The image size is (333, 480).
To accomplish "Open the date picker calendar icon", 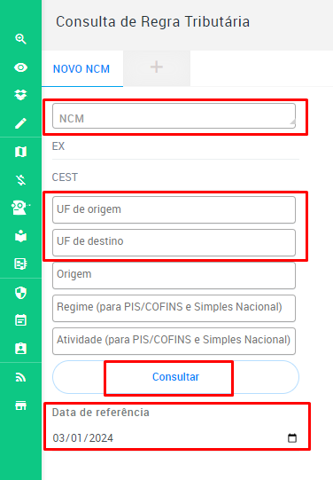I will coord(292,438).
